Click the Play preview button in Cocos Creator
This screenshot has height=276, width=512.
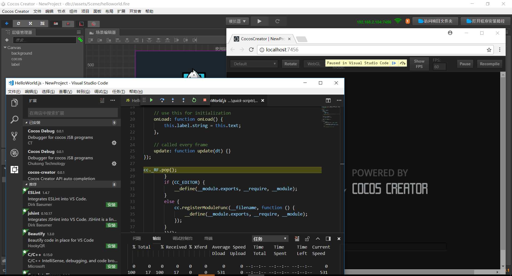pyautogui.click(x=259, y=21)
